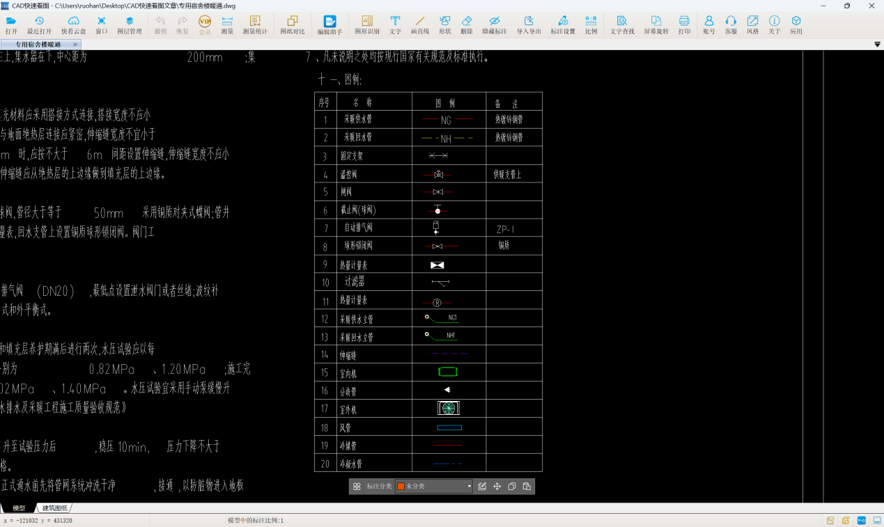
Task: Click the 会员 VIP button
Action: click(205, 25)
